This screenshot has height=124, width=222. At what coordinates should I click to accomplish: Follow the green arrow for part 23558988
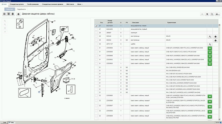pyautogui.click(x=210, y=48)
